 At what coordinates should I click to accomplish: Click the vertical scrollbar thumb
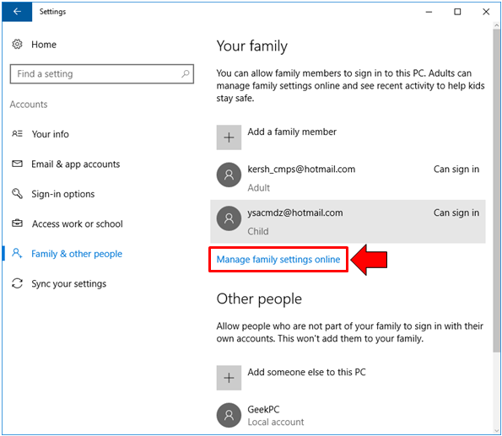click(x=497, y=191)
